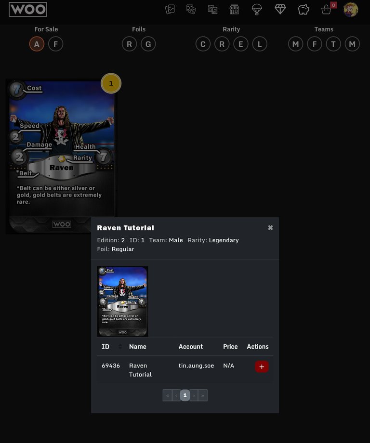Click account name tin.aung.soe

pyautogui.click(x=196, y=365)
